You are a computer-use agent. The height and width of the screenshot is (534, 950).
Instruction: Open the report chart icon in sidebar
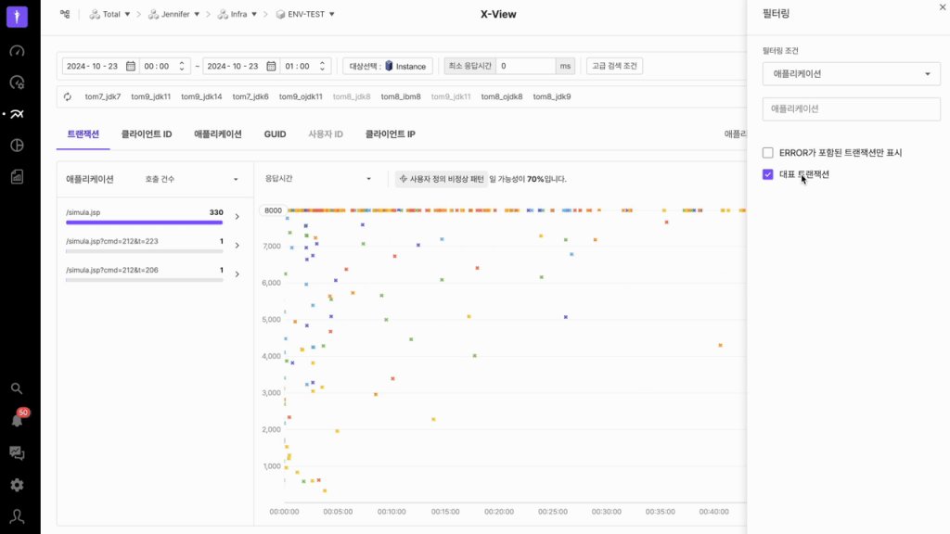click(17, 176)
